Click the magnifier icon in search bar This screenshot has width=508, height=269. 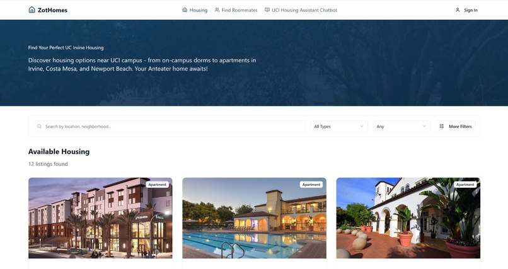[39, 126]
